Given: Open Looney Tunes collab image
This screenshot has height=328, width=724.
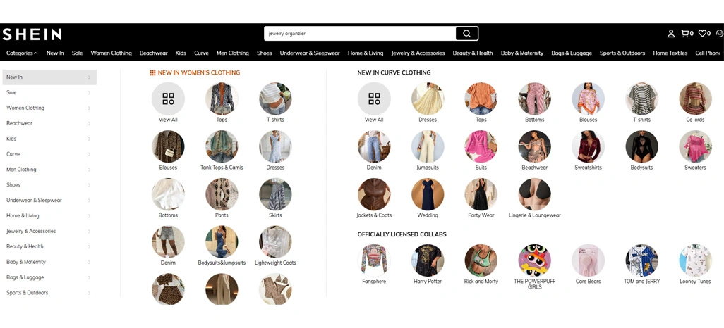Looking at the screenshot, I should [x=695, y=260].
